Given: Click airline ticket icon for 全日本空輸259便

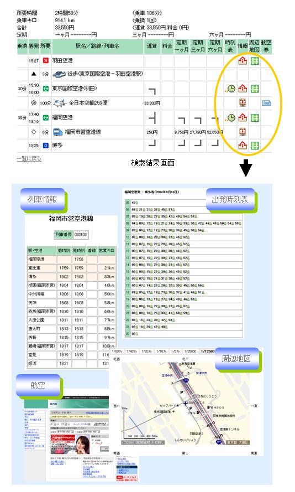Looking at the screenshot, I should [x=266, y=103].
